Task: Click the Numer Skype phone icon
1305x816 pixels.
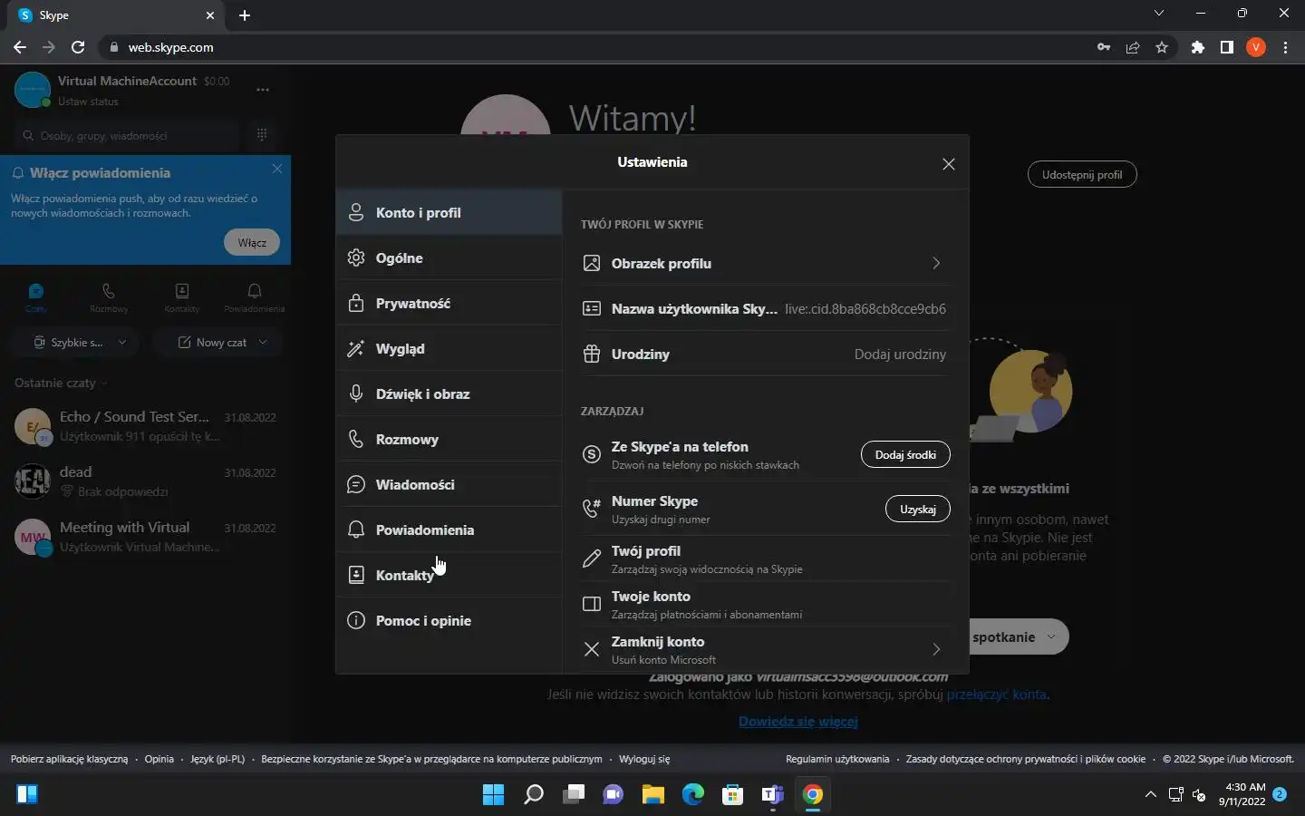Action: [x=592, y=509]
